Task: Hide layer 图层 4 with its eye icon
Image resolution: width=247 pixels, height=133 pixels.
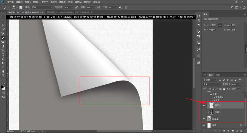Action: pyautogui.click(x=204, y=105)
